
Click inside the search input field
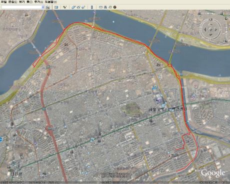[x=21, y=7]
